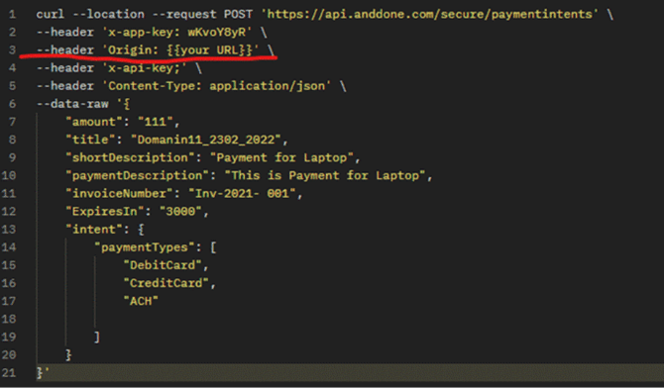Viewport: 664px width, 388px height.
Task: Click the 'x-api-key;' header text
Action: 145,67
